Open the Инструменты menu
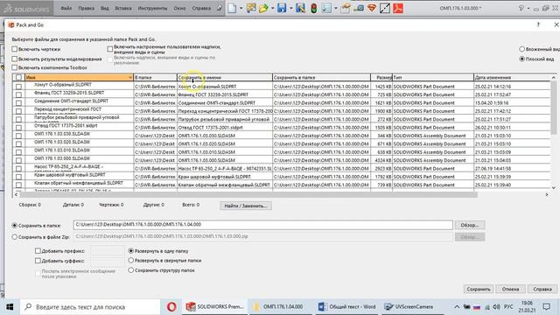 click(152, 8)
